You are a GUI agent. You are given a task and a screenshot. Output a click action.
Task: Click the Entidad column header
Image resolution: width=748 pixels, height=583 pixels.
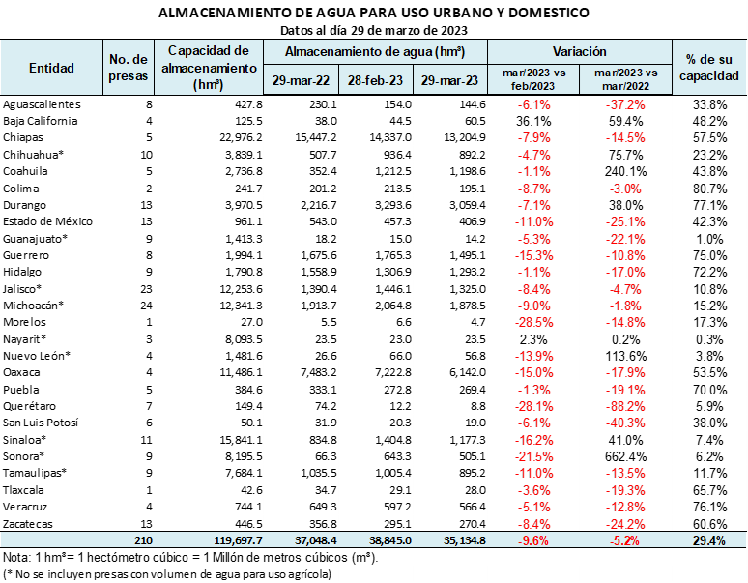(x=51, y=68)
